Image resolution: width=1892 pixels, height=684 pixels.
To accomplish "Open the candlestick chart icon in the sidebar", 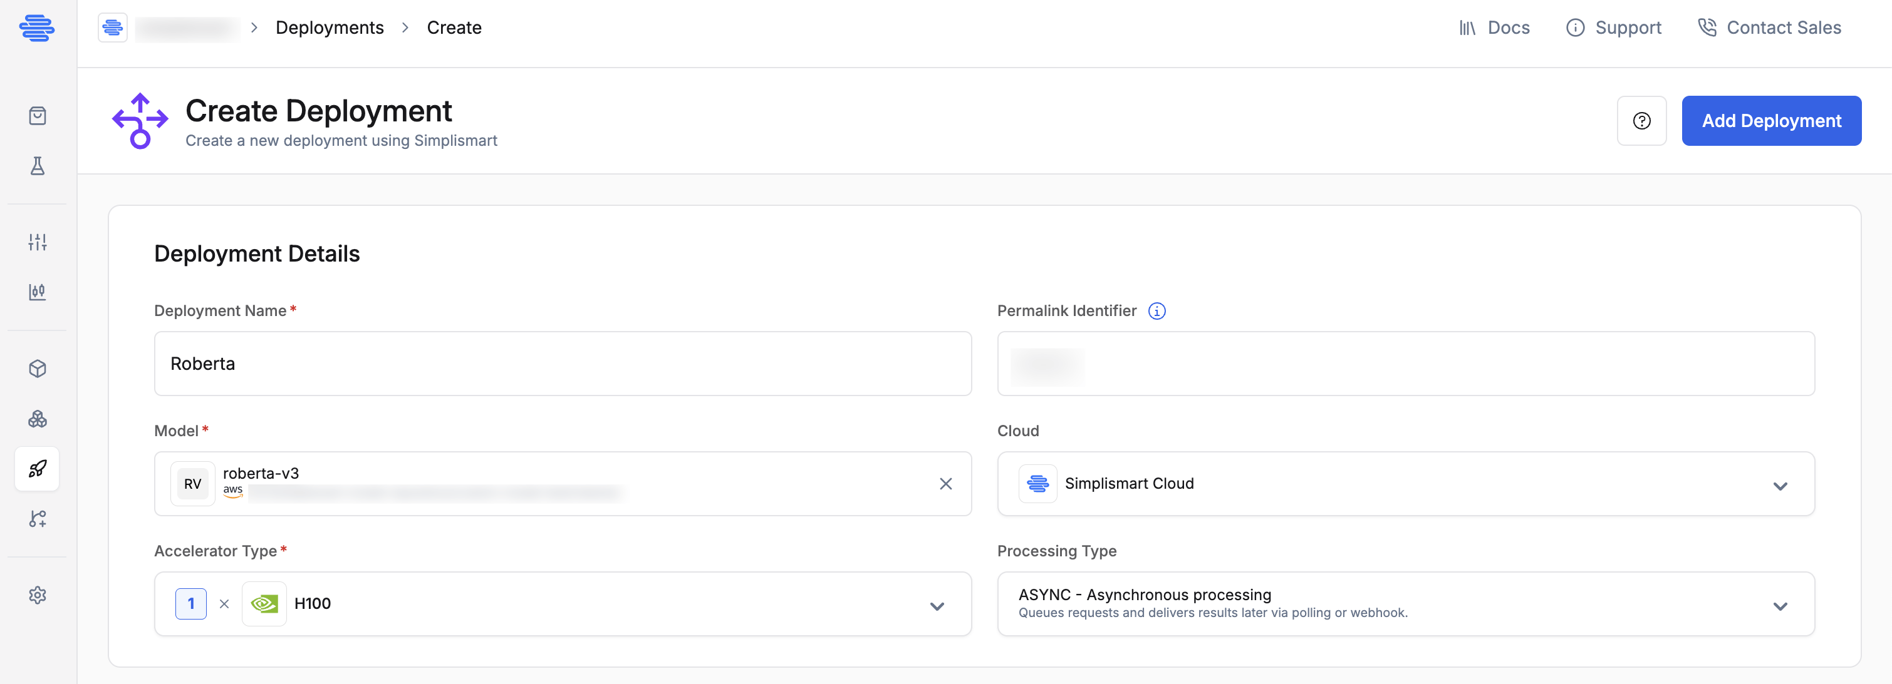I will tap(38, 292).
